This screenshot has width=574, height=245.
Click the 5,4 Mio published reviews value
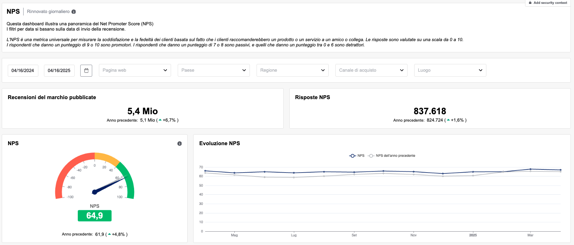143,111
